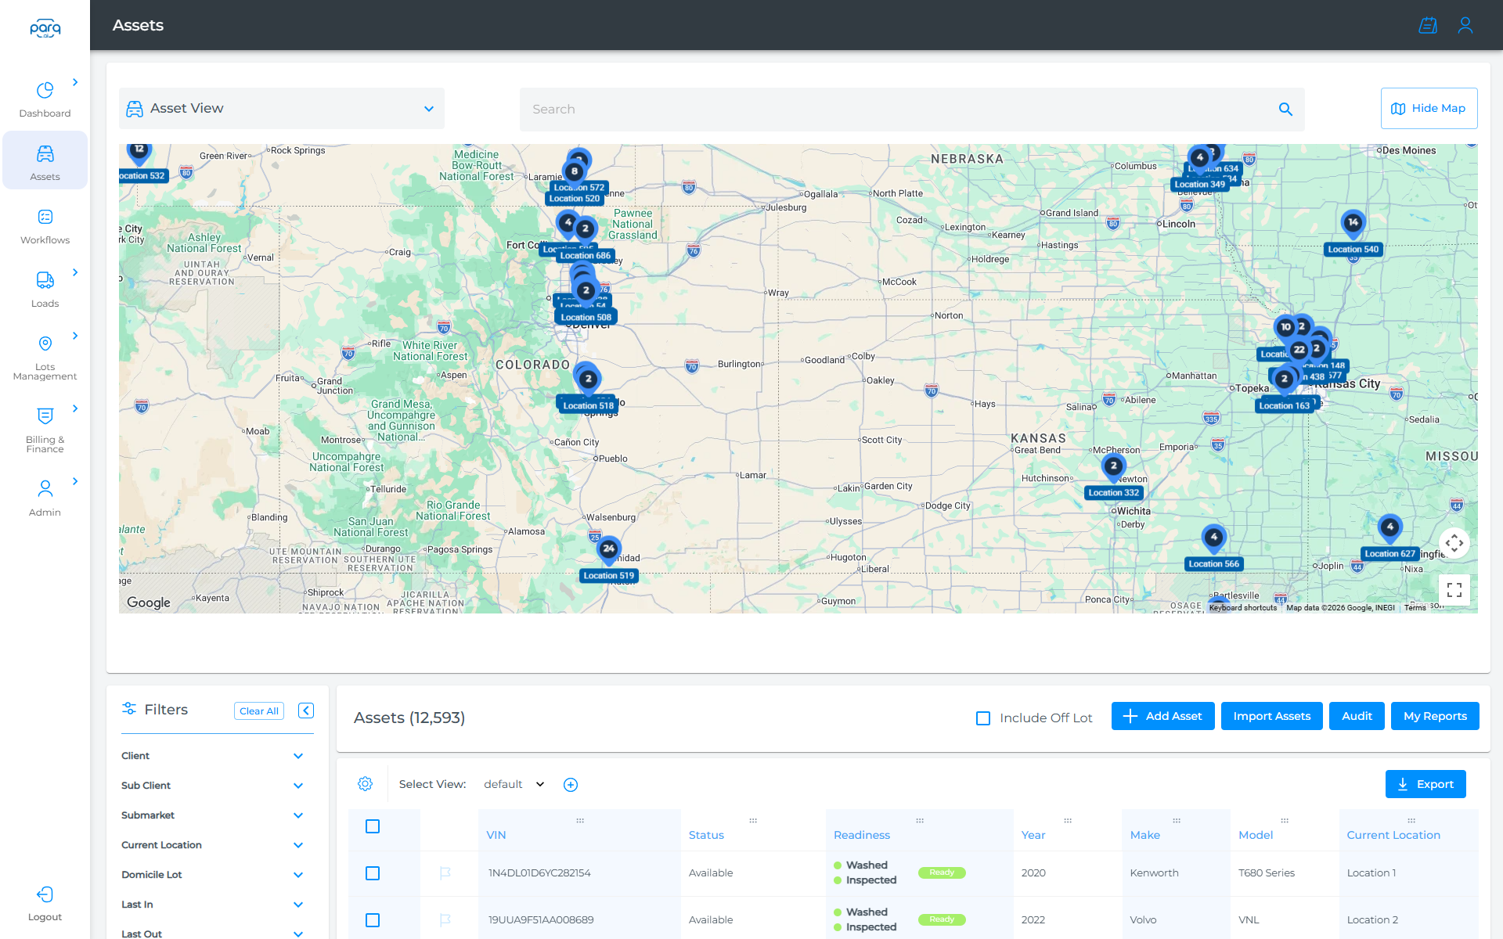Go to Assets in the sidebar
This screenshot has height=939, width=1503.
[45, 160]
